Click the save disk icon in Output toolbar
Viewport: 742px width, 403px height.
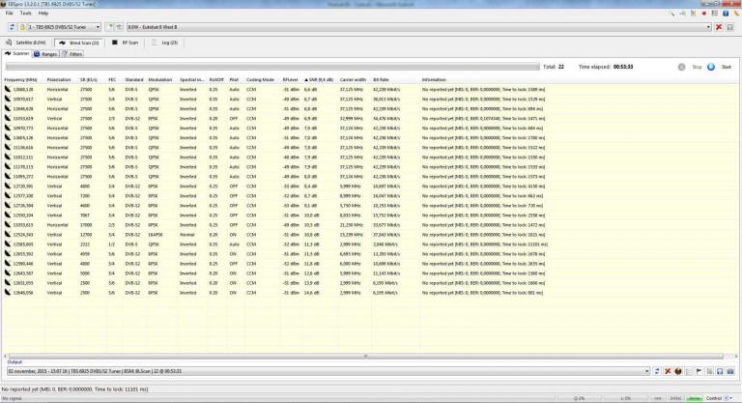pyautogui.click(x=720, y=370)
